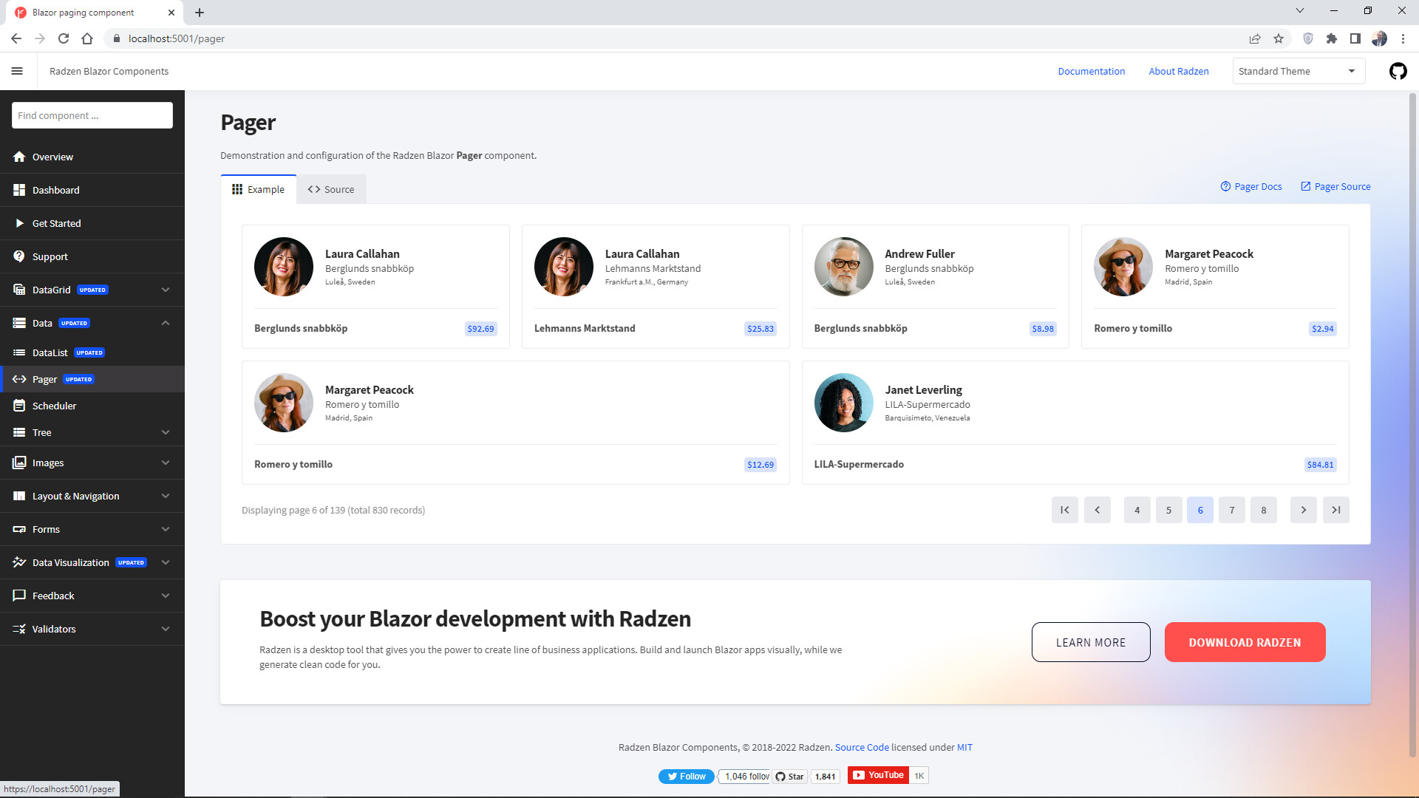This screenshot has width=1419, height=798.
Task: Open a new browser tab
Action: click(x=200, y=13)
